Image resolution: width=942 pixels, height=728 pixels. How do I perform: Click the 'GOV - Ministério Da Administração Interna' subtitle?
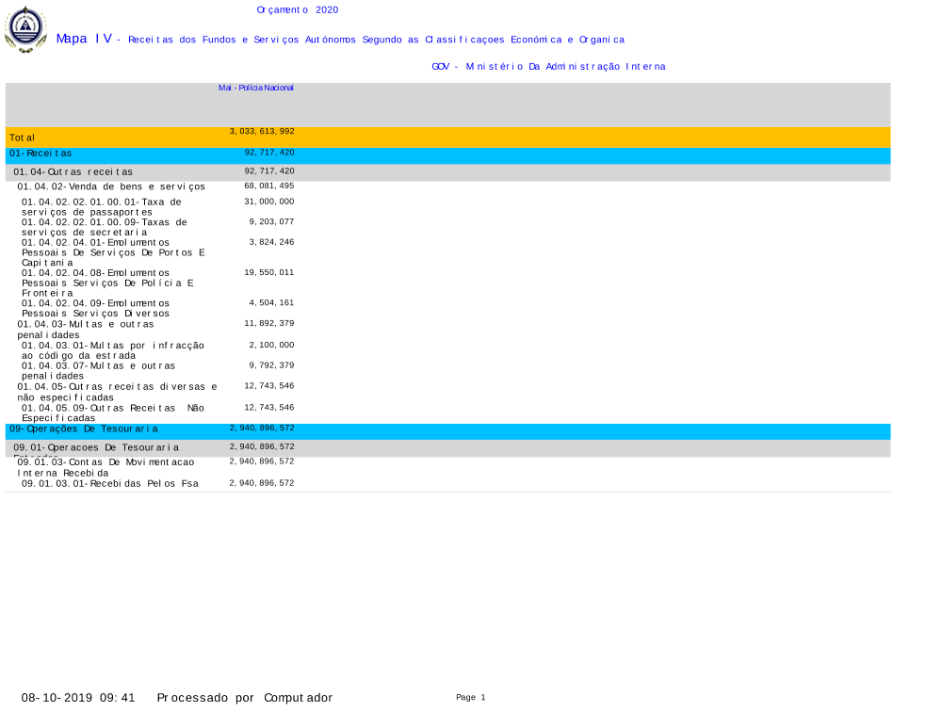(548, 66)
